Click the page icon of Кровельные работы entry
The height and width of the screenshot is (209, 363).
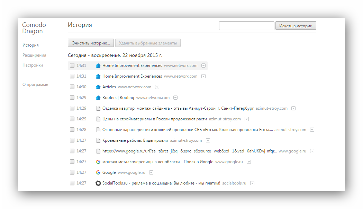(98, 140)
